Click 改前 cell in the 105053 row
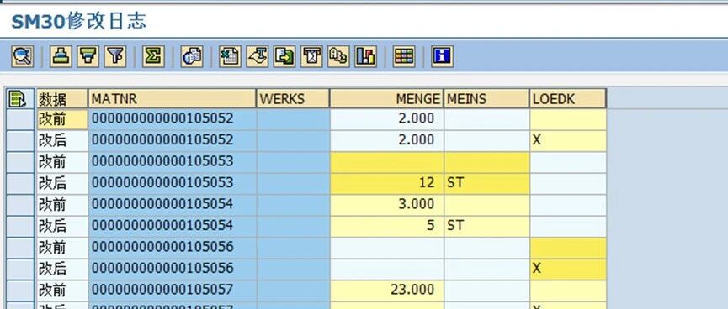The image size is (728, 309). point(62,162)
